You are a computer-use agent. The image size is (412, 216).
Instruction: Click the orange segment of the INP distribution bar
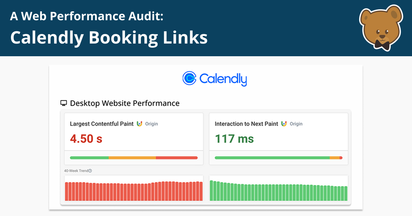(334, 158)
